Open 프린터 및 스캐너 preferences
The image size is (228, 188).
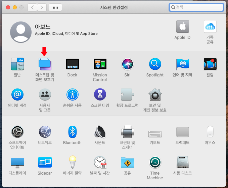[127, 132]
